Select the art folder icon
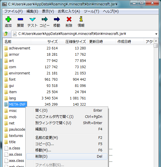 tap(6, 61)
